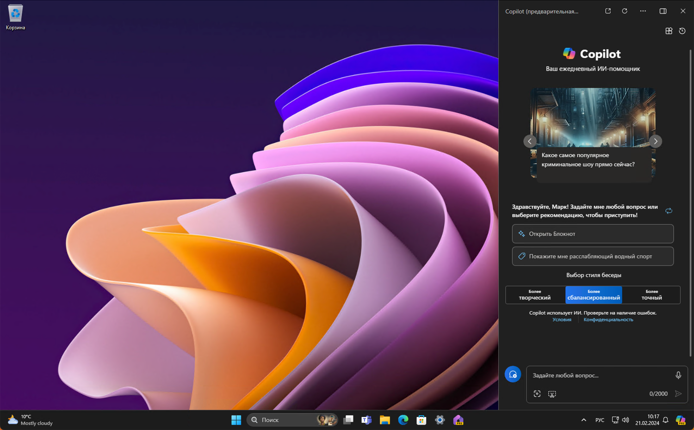Click the "Открыть Блокнот" suggestion
The width and height of the screenshot is (694, 430).
click(x=593, y=234)
